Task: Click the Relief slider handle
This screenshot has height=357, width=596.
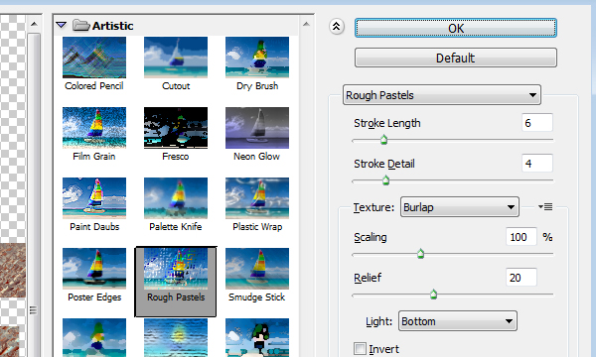Action: point(433,295)
